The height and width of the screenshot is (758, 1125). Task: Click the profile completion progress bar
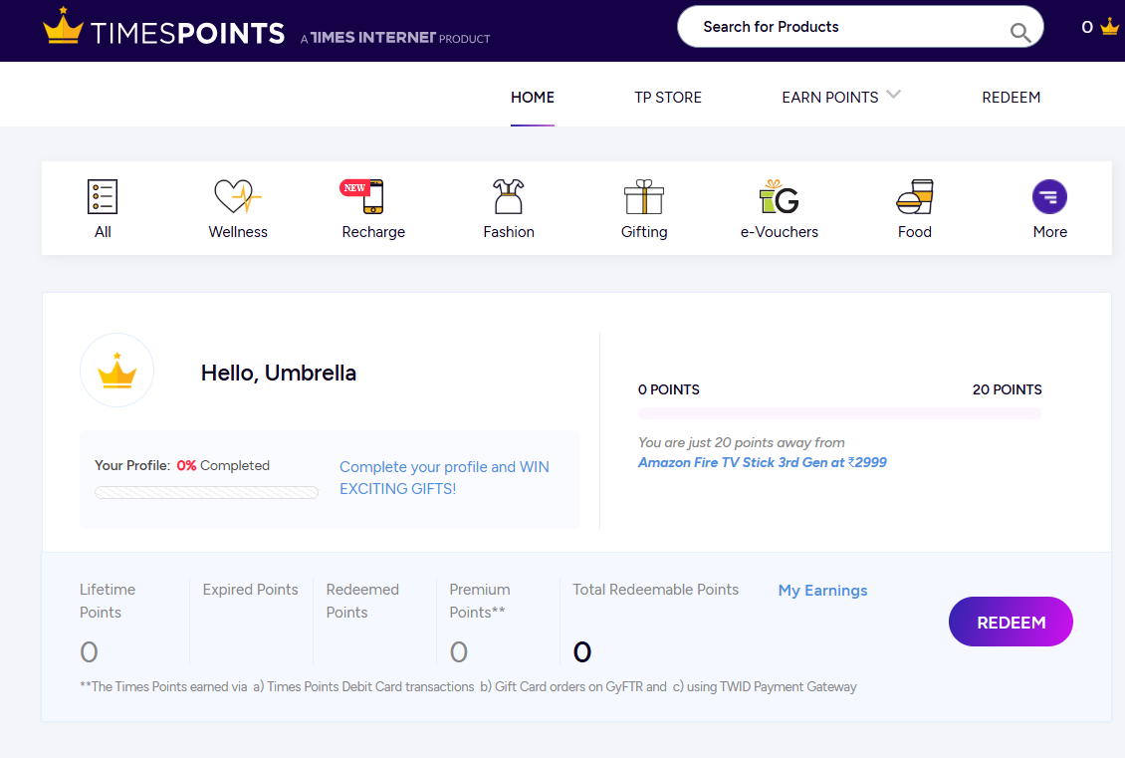click(x=207, y=492)
